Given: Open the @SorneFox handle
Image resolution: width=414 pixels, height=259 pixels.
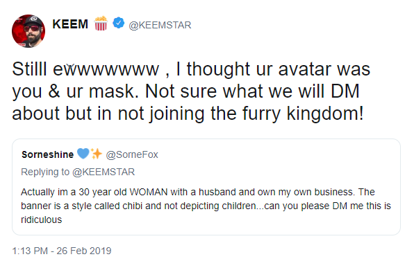Looking at the screenshot, I should tap(132, 154).
